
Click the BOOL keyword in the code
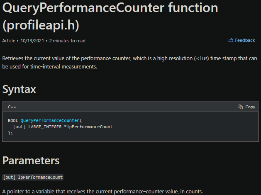tap(13, 120)
